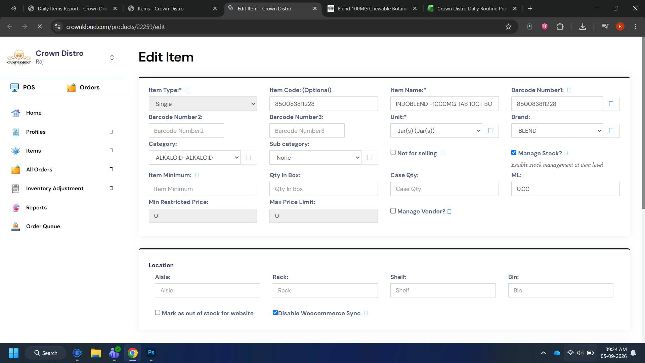The height and width of the screenshot is (363, 645).
Task: Switch to Daily Items Report tab
Action: (x=73, y=9)
